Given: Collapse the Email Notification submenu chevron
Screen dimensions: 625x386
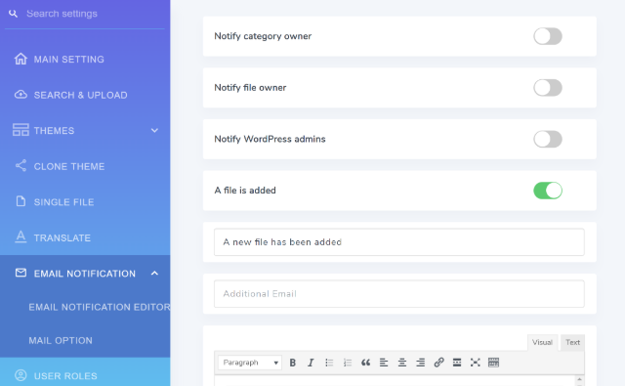Looking at the screenshot, I should 154,274.
